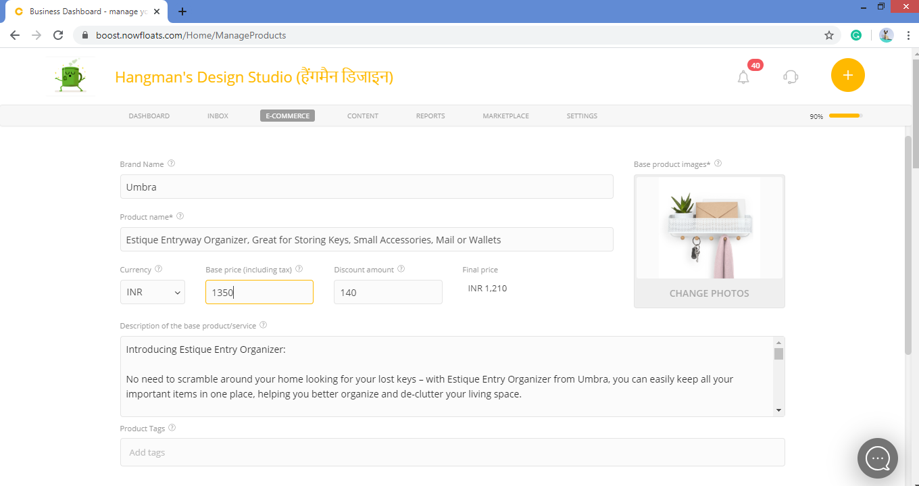
Task: Click help icon beside Brand Name
Action: point(172,164)
